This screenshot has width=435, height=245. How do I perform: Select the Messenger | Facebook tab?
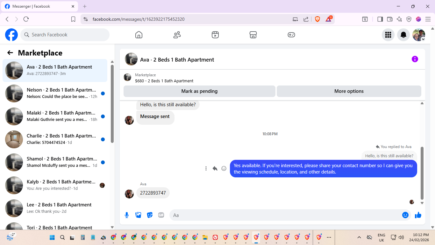click(39, 6)
